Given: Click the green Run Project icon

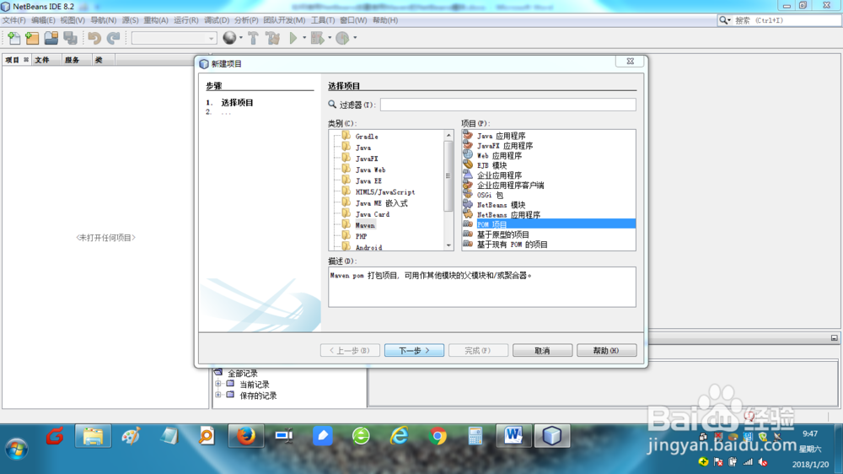Looking at the screenshot, I should pyautogui.click(x=293, y=38).
